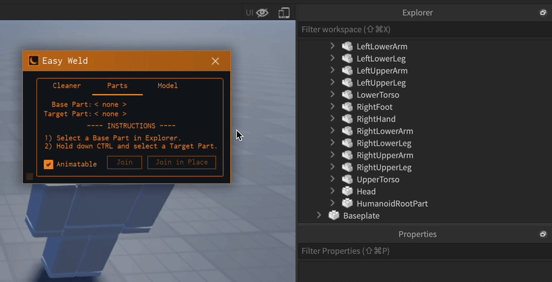Focus the Filter workspace search field

(x=425, y=30)
